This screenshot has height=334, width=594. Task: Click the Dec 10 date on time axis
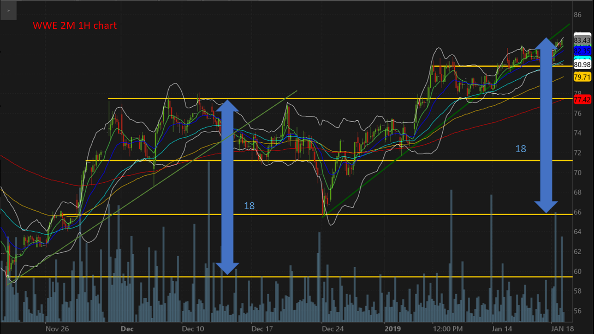pyautogui.click(x=193, y=329)
